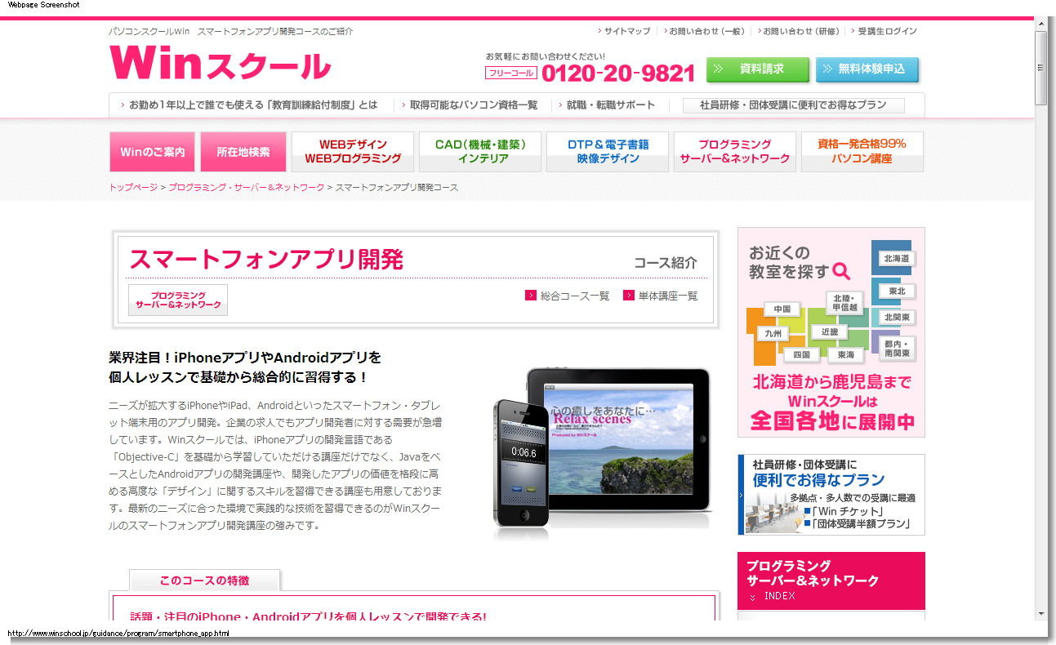1056x645 pixels.
Task: Select プログラミング サーバー&ネットワーク menu tab
Action: [x=735, y=152]
